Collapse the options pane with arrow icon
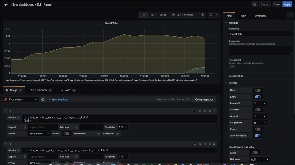This screenshot has width=295, height=165. pos(290,15)
